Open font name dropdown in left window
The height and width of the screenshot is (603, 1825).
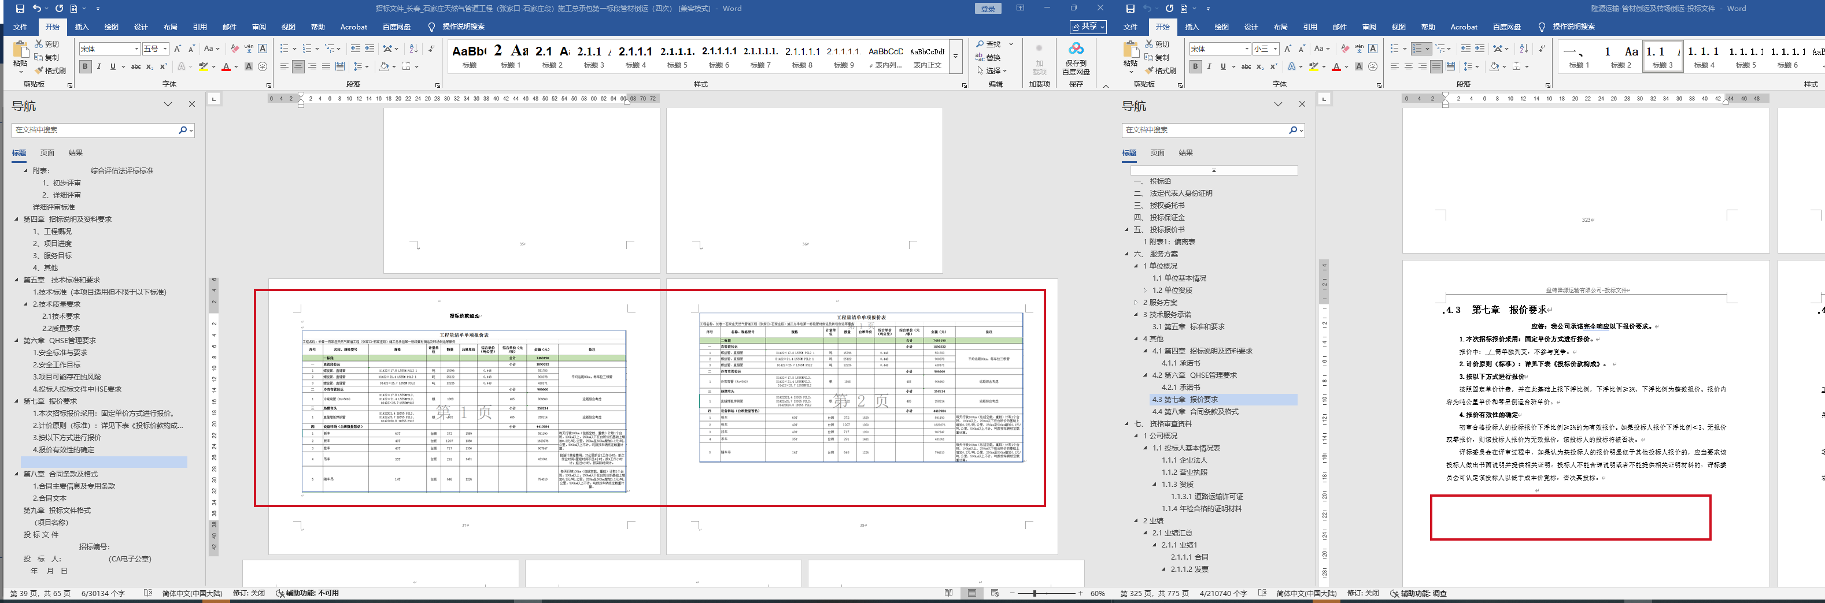(136, 49)
